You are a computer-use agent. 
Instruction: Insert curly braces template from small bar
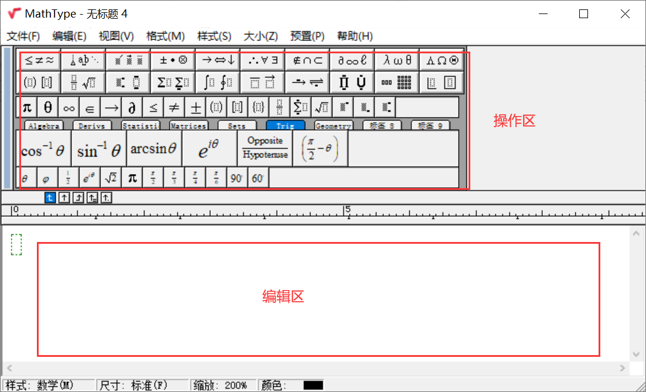coord(258,108)
